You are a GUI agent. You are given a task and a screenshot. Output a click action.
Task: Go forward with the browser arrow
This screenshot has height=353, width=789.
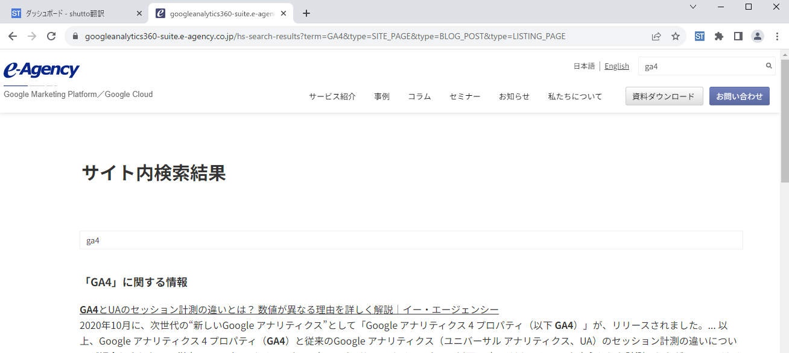point(32,36)
